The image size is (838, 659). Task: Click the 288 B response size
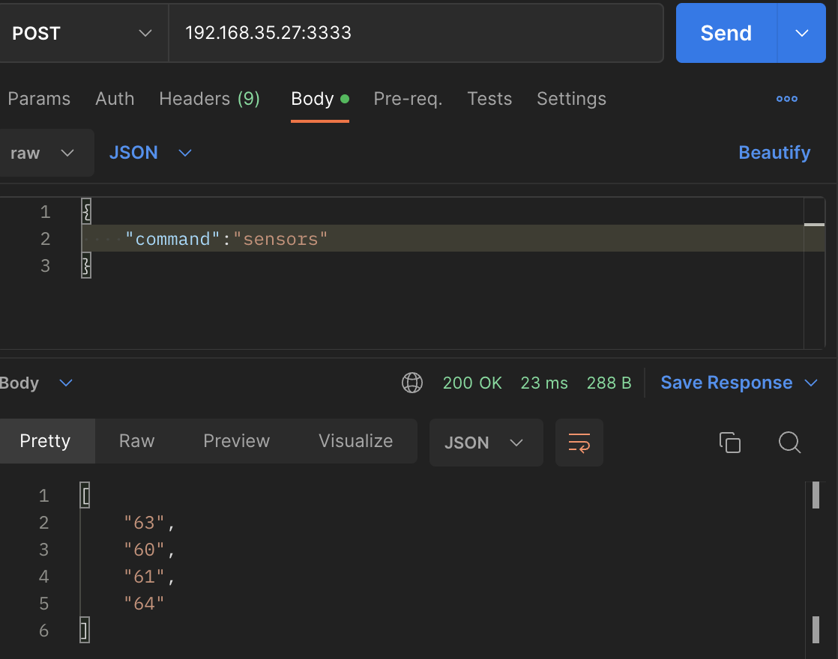pyautogui.click(x=609, y=383)
